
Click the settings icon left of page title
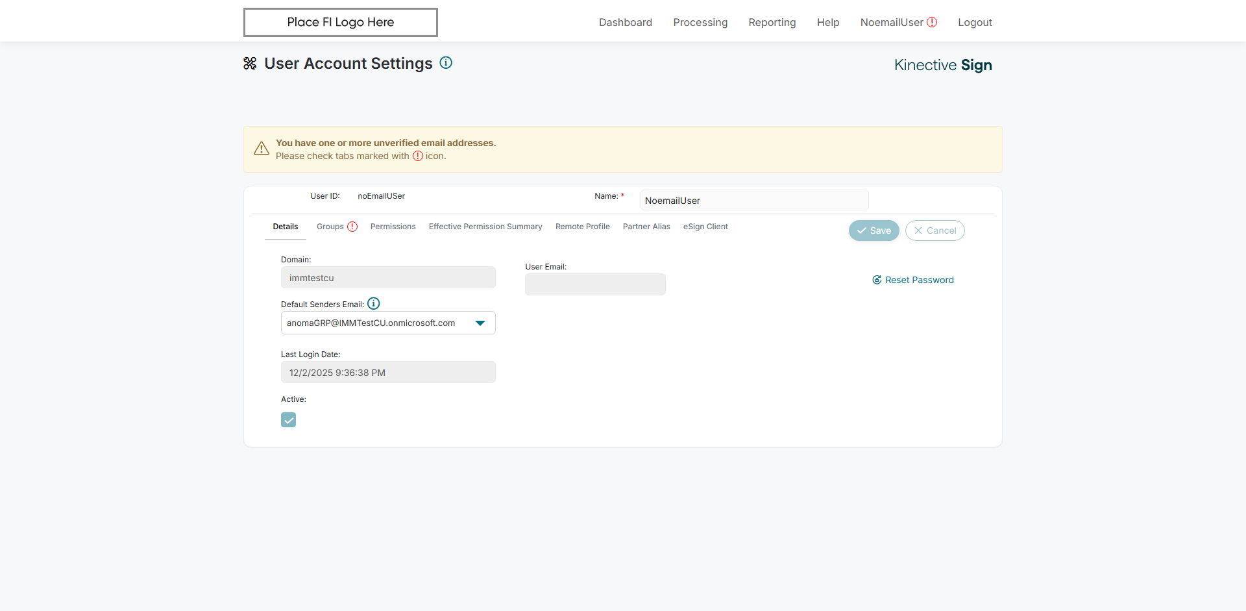[250, 63]
